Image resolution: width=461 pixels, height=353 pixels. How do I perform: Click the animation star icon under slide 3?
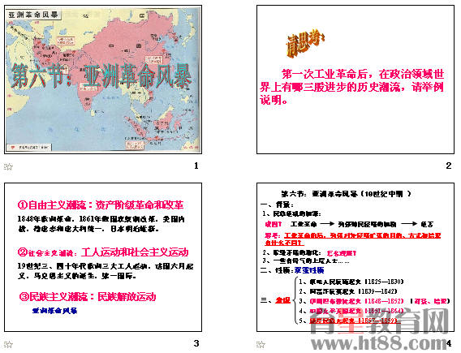coord(9,344)
